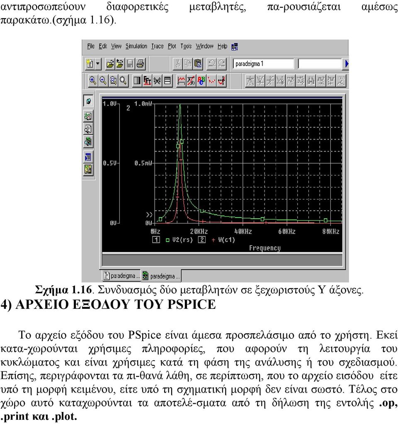Click the Undo icon
The height and width of the screenshot is (424, 398).
[x=211, y=64]
